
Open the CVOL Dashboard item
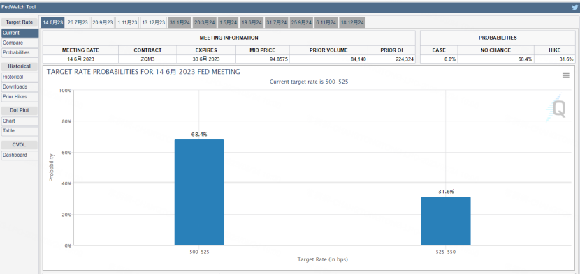point(20,155)
